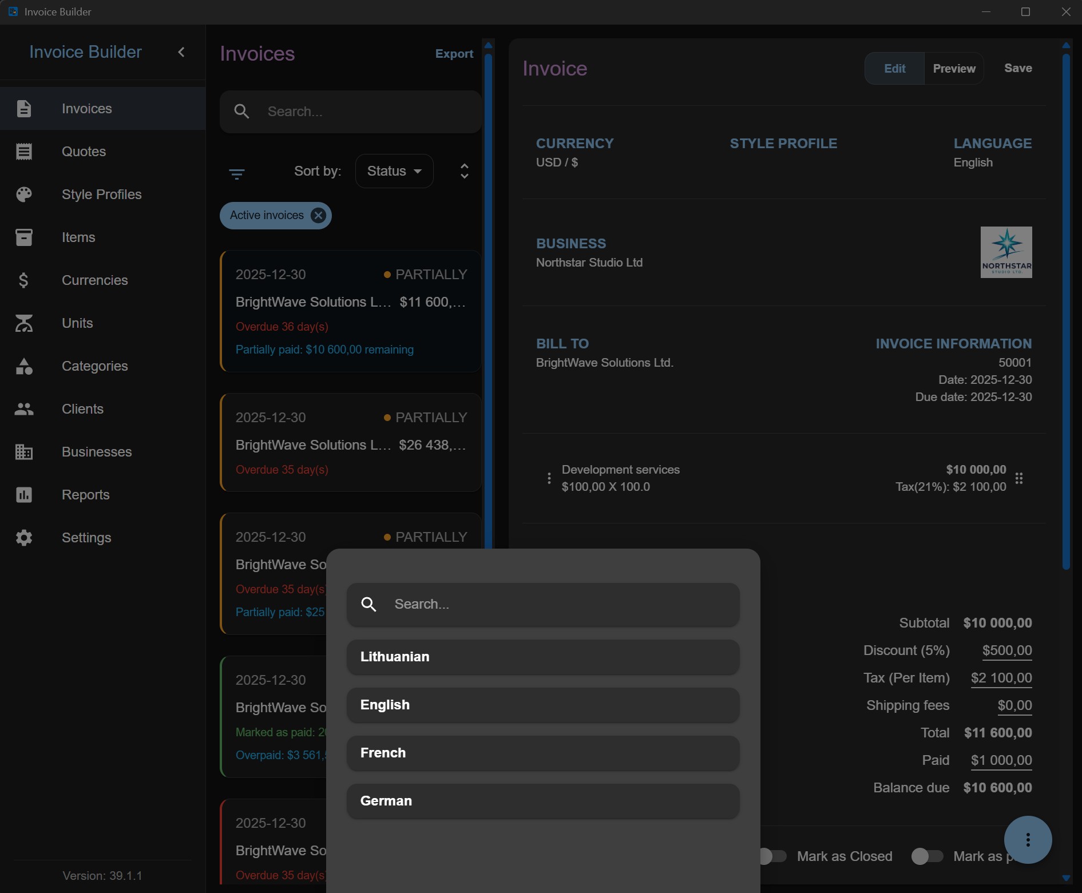Click the Northstar Studio logo thumbnail
1082x893 pixels.
coord(1006,252)
